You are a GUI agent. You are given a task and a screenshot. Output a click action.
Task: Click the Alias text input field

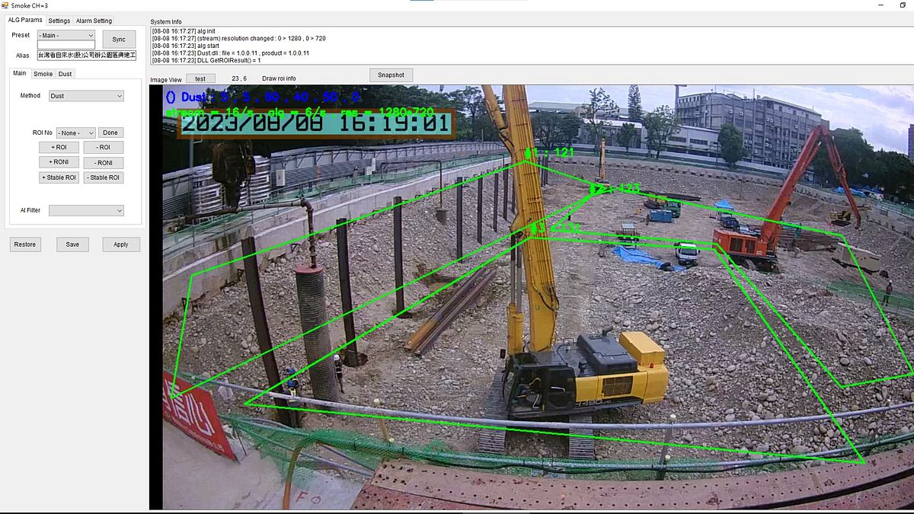click(x=86, y=55)
